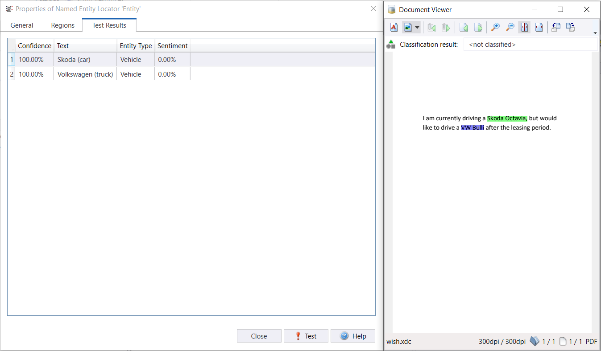Screen dimensions: 601x351
Task: Open the image view mode dropdown arrow
Action: pos(417,28)
